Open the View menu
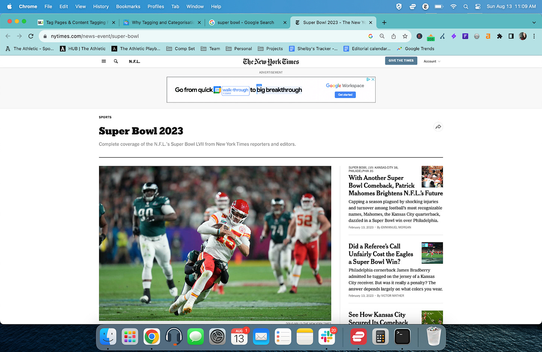The height and width of the screenshot is (352, 542). (x=80, y=6)
